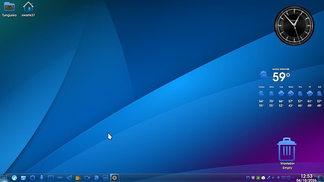Click Tuesday's 52° low temperature

tap(281, 106)
